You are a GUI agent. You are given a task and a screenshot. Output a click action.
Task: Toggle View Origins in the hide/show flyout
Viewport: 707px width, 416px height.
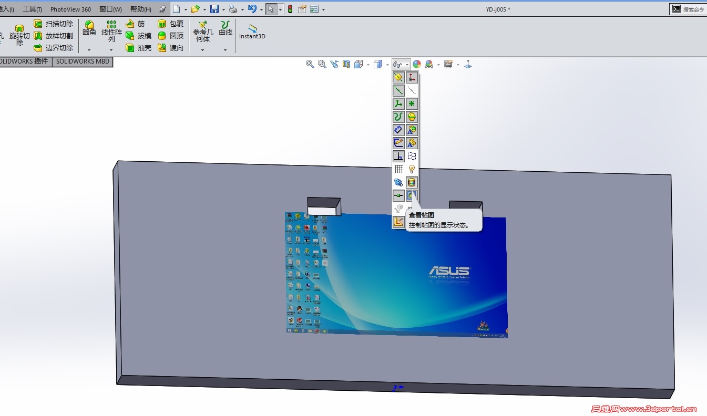click(412, 77)
